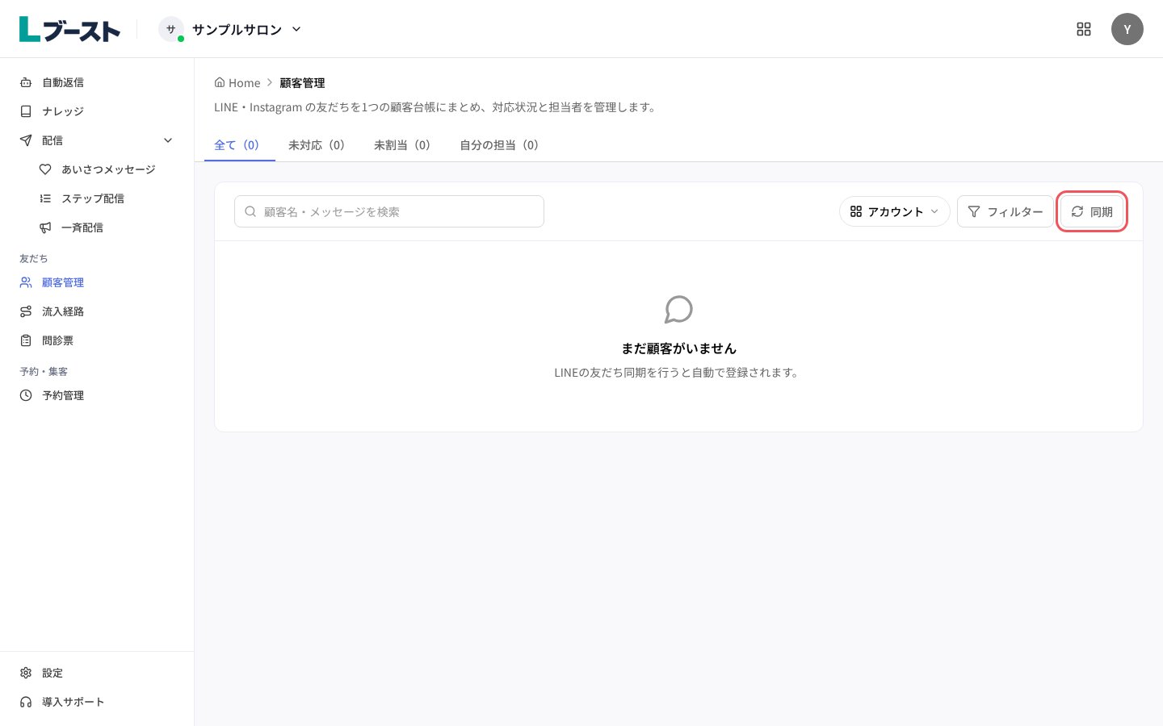Click the まだ顧客がいません message
Screen dimensions: 1163x726
(x=678, y=348)
